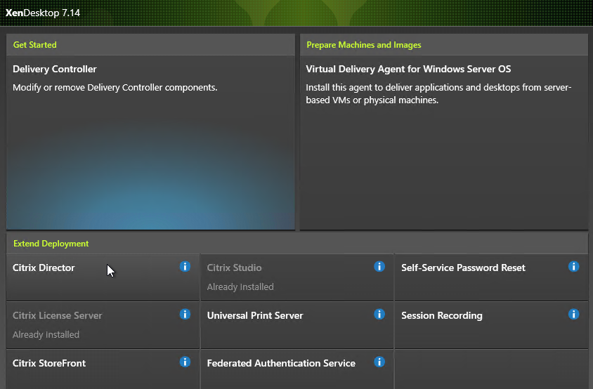Show info icon for Federated Authentication Service
The image size is (593, 389).
pyautogui.click(x=379, y=362)
